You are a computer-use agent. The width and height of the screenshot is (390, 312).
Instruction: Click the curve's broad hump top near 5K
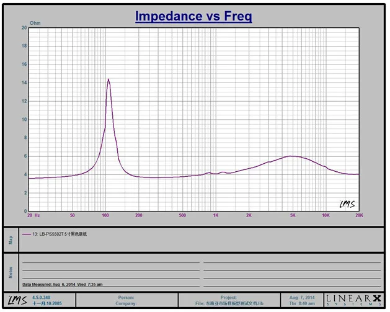coord(291,156)
